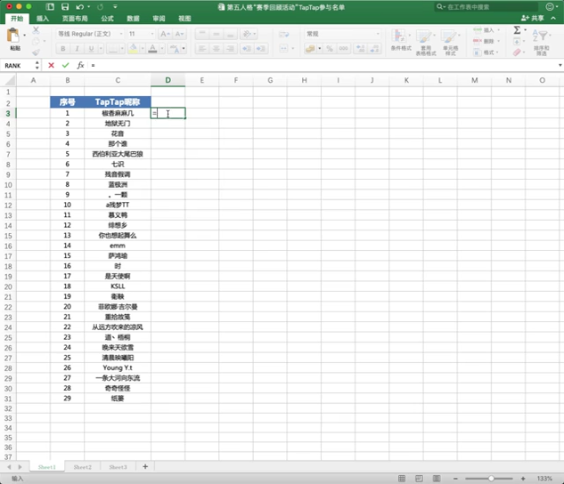Click the Undo arrow icon
This screenshot has width=564, height=484.
pos(80,7)
